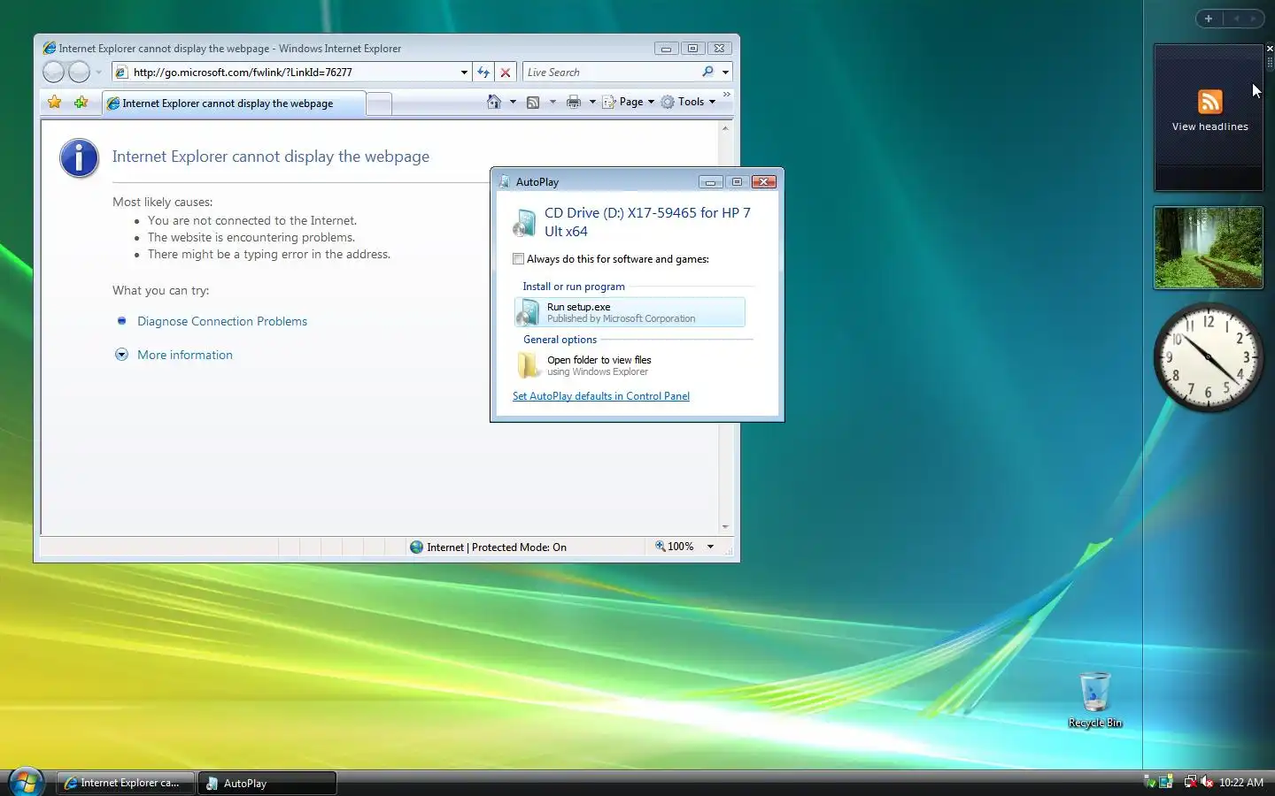
Task: Open a new blank tab
Action: [x=379, y=103]
